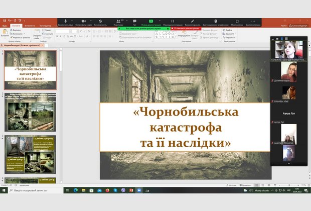Open Zoom Security options
Screen dimensions: 311x211
pyautogui.click(x=100, y=23)
